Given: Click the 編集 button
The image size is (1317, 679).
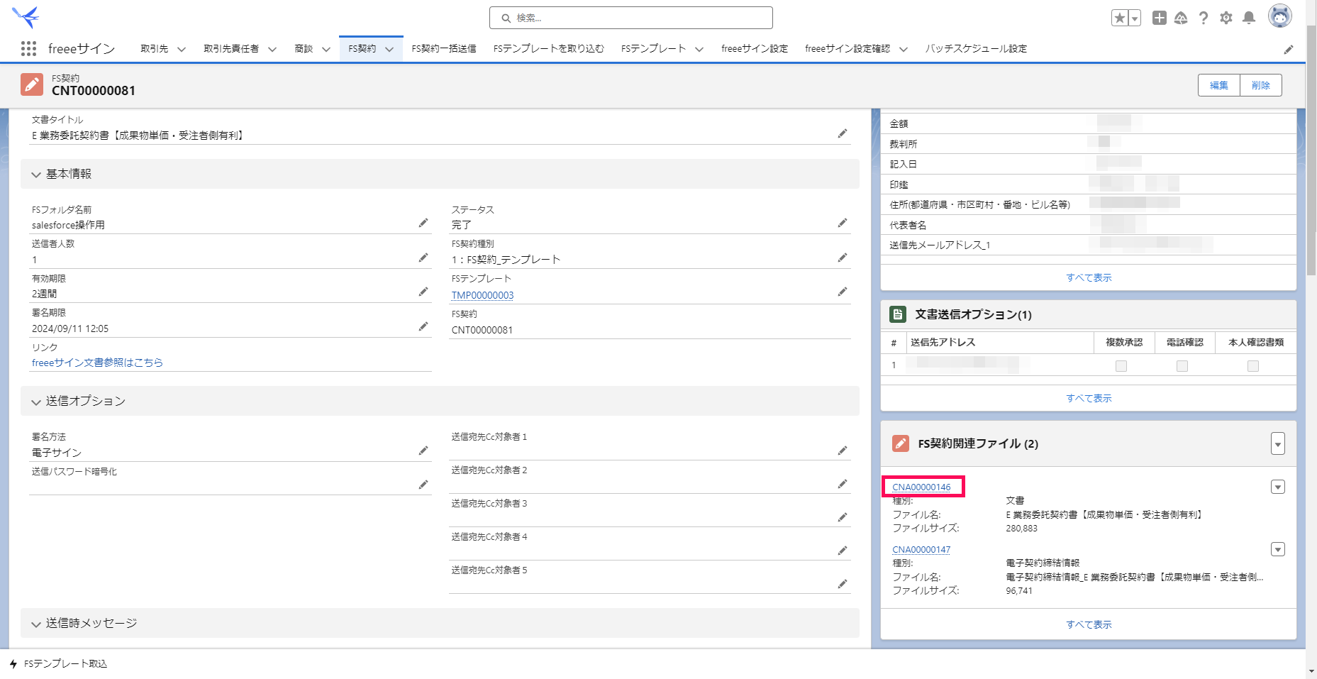Looking at the screenshot, I should [x=1219, y=85].
